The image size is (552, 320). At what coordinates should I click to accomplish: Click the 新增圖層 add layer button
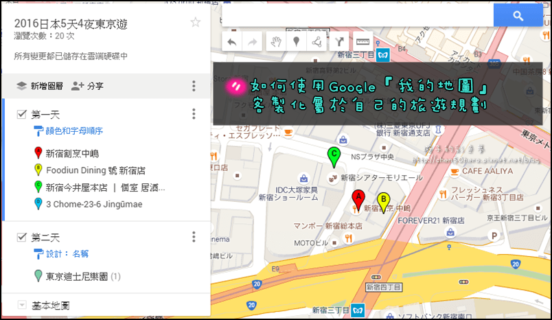(x=40, y=86)
